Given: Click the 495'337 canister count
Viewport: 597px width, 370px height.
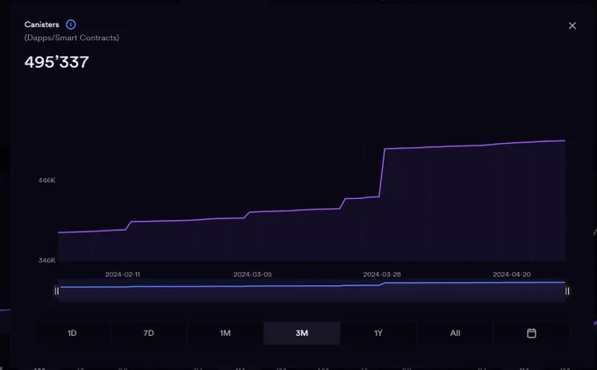Looking at the screenshot, I should point(57,62).
